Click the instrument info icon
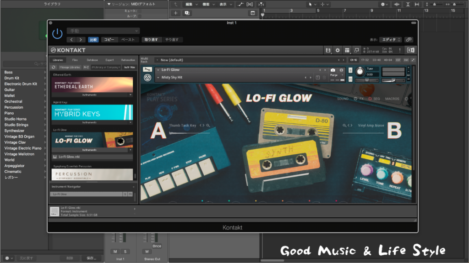Viewport: 469px width, 263px height. coord(341,70)
